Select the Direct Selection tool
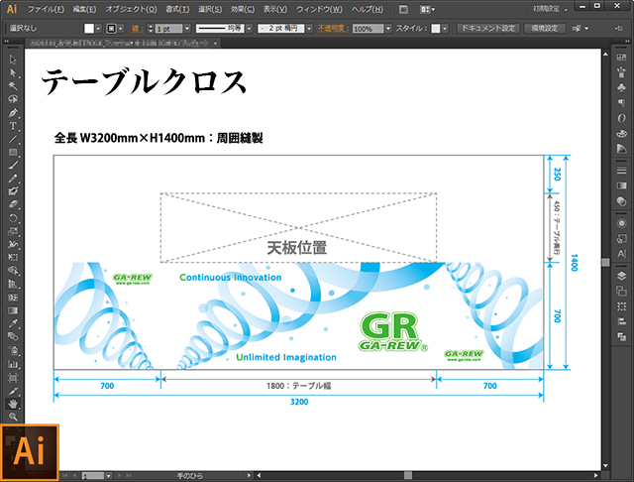Image resolution: width=634 pixels, height=482 pixels. [x=13, y=72]
